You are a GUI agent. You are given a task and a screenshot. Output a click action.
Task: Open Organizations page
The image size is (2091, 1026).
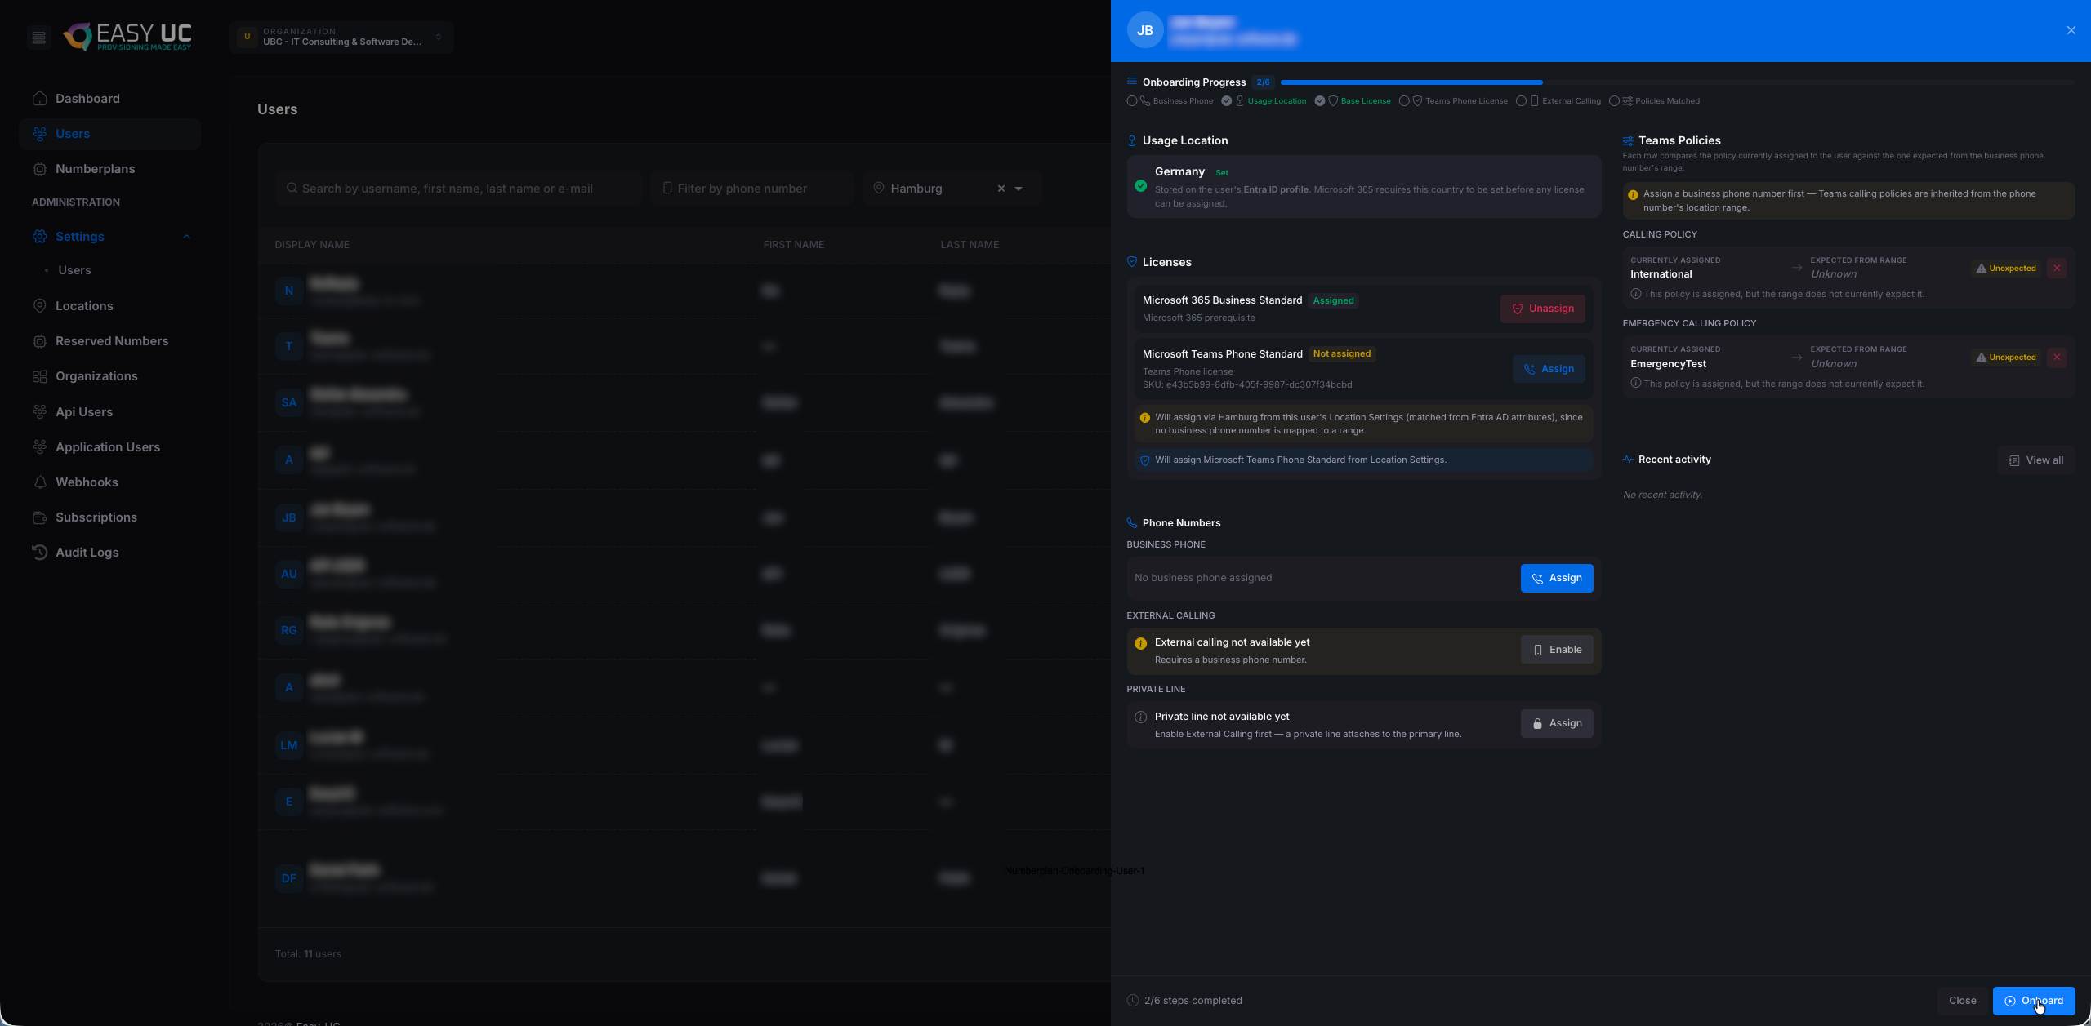tap(96, 376)
